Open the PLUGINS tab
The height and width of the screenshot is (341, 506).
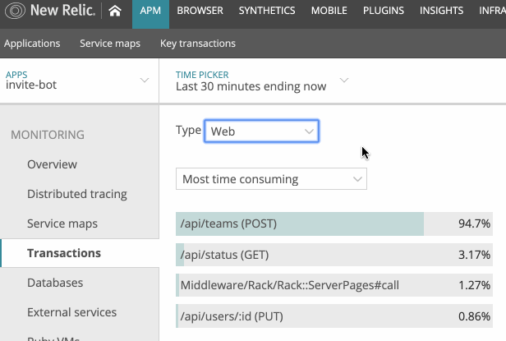pyautogui.click(x=384, y=11)
